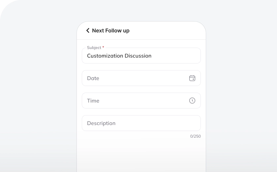Viewport: 277px width, 172px height.
Task: Go back using the chevron arrow
Action: (x=88, y=30)
